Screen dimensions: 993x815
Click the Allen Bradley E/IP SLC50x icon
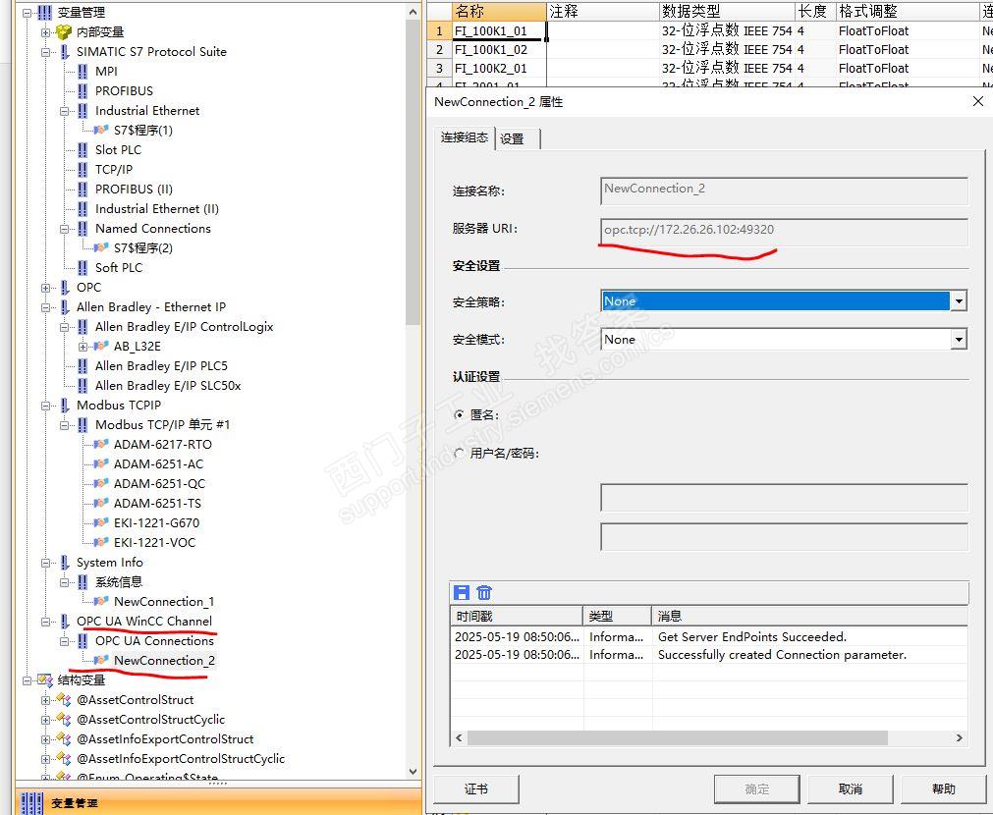coord(83,386)
